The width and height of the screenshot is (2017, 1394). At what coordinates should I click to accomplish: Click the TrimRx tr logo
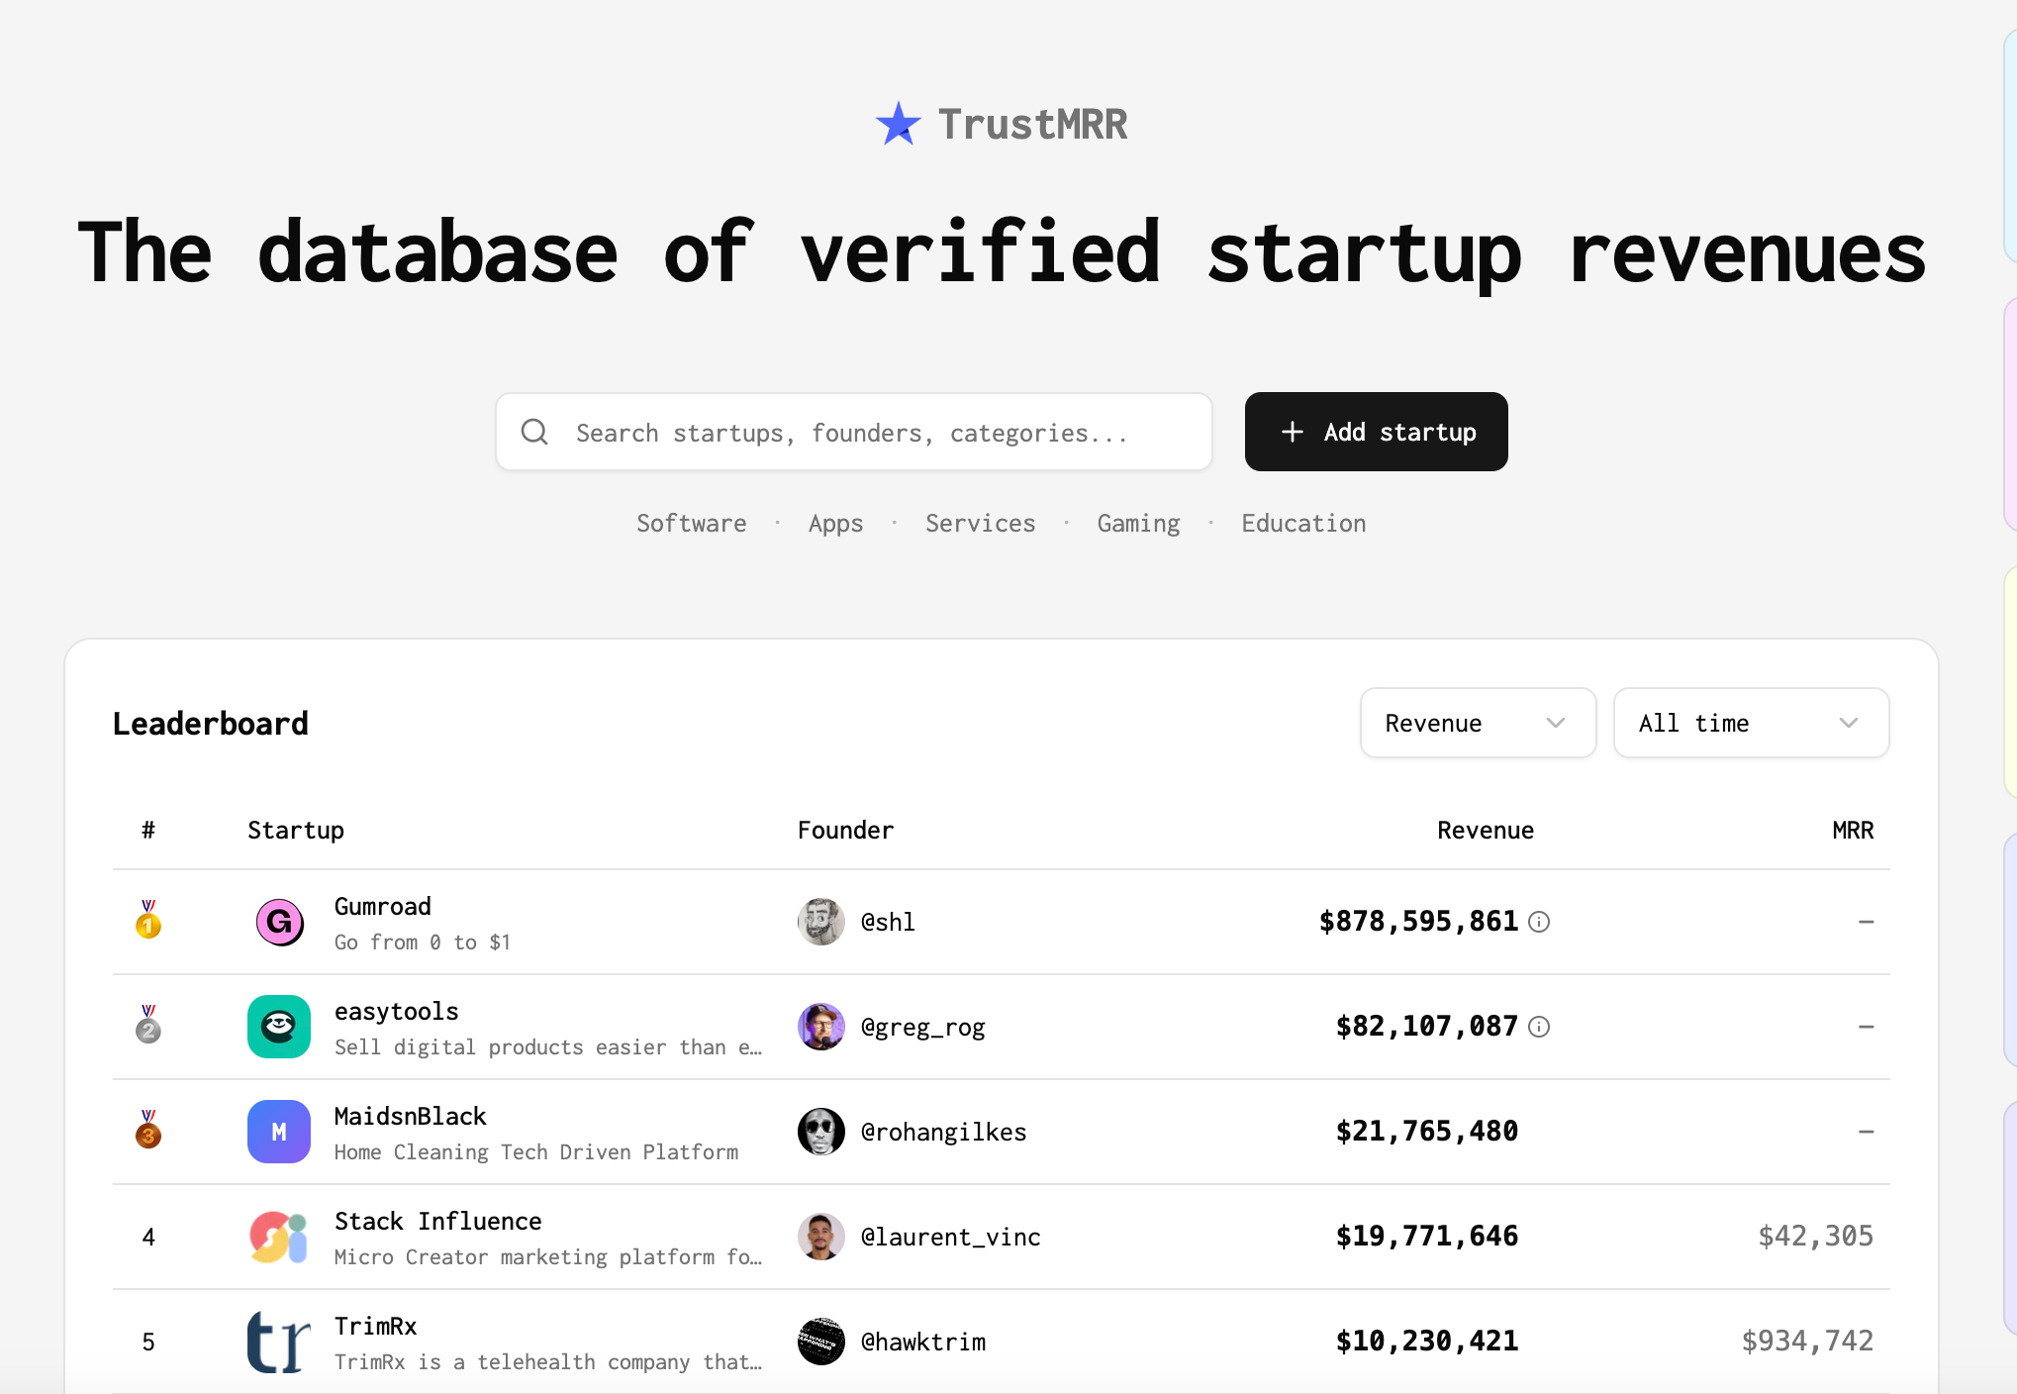coord(279,1342)
